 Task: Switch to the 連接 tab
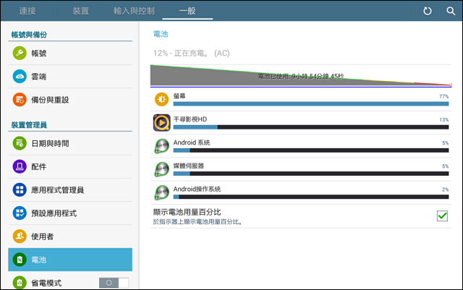coord(27,11)
